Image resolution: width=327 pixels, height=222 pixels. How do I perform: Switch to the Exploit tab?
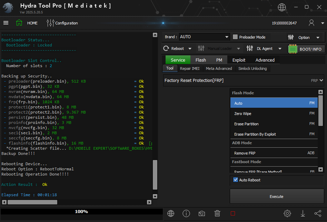point(239,60)
